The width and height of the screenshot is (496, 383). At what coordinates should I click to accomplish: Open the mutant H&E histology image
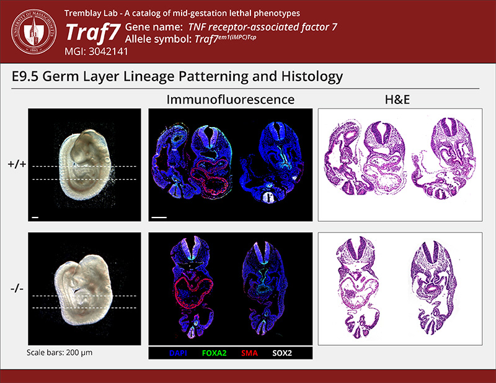click(400, 288)
